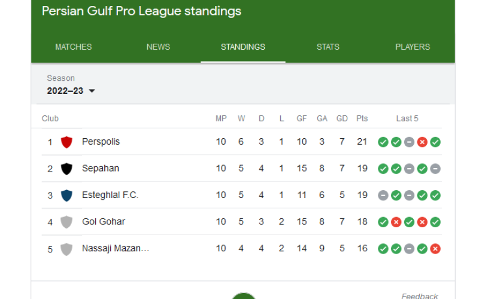Image resolution: width=479 pixels, height=299 pixels.
Task: Switch to the Matches tab
Action: (74, 47)
